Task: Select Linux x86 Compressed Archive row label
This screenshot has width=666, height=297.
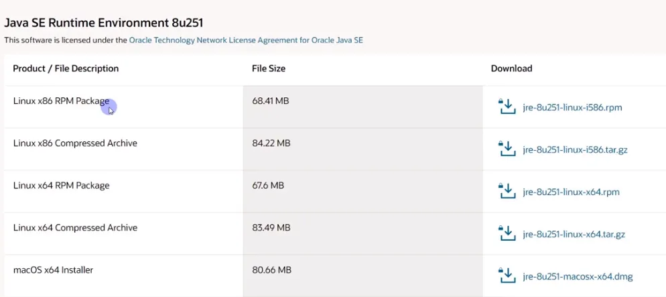Action: pyautogui.click(x=75, y=143)
